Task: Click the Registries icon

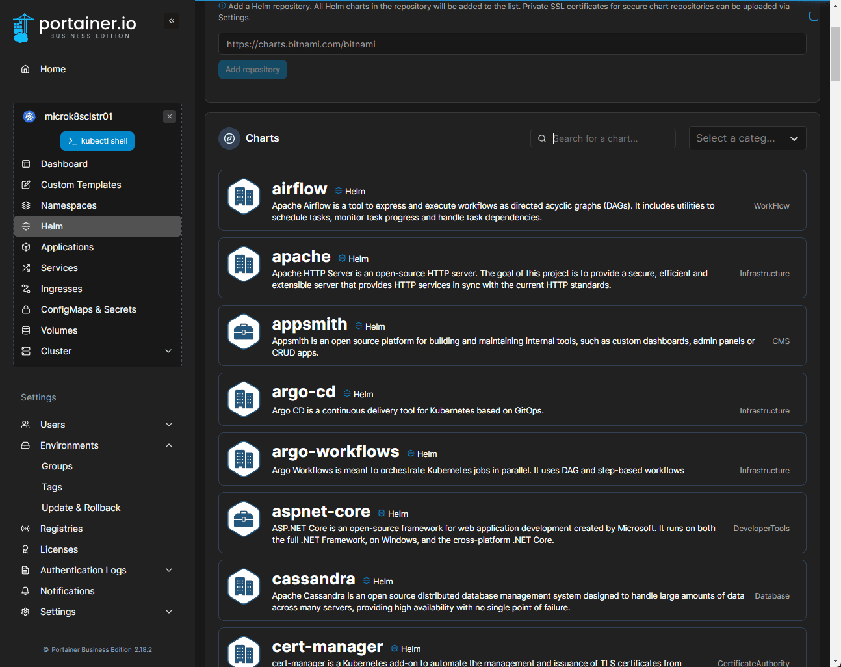Action: pyautogui.click(x=25, y=529)
